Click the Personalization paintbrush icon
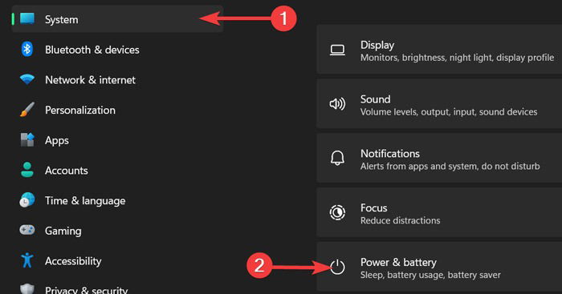 tap(27, 110)
